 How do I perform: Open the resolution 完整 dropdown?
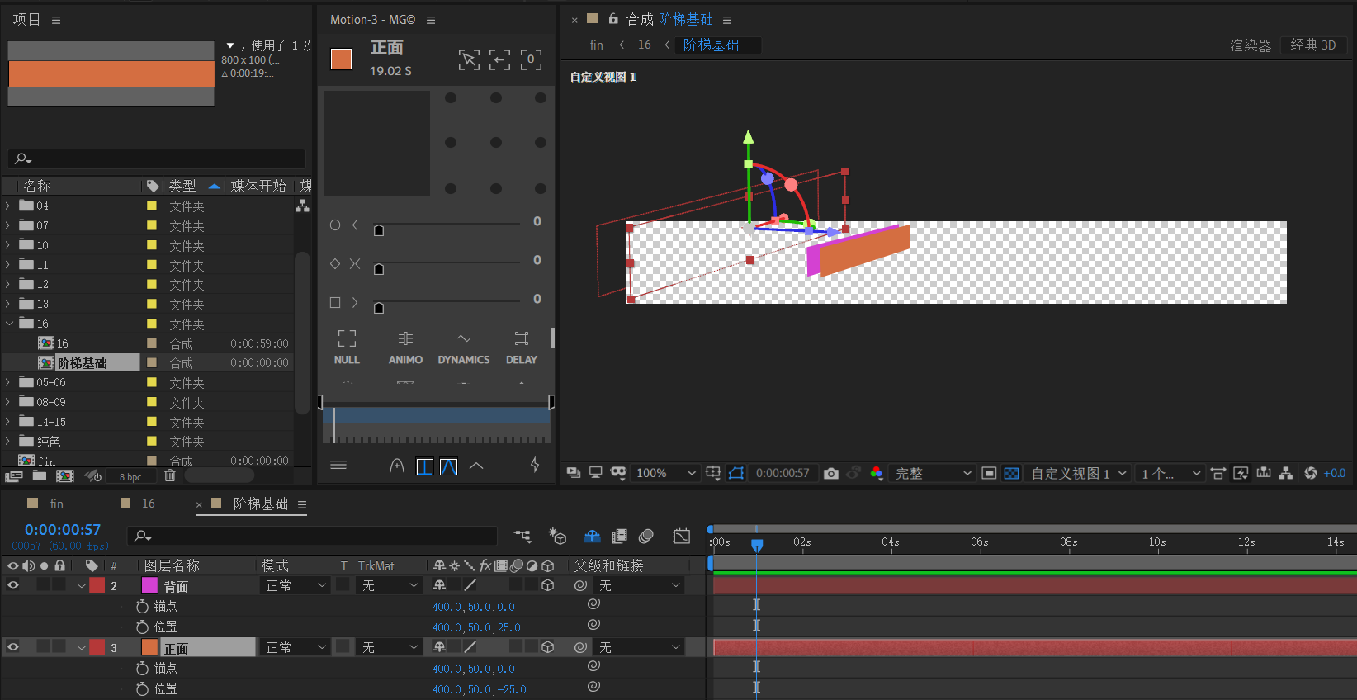[933, 473]
